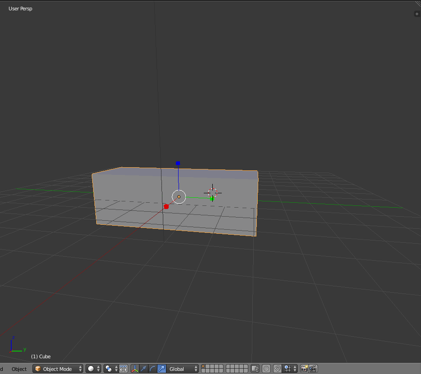421x374 pixels.
Task: Click the white circle manipulator center
Action: coord(179,196)
